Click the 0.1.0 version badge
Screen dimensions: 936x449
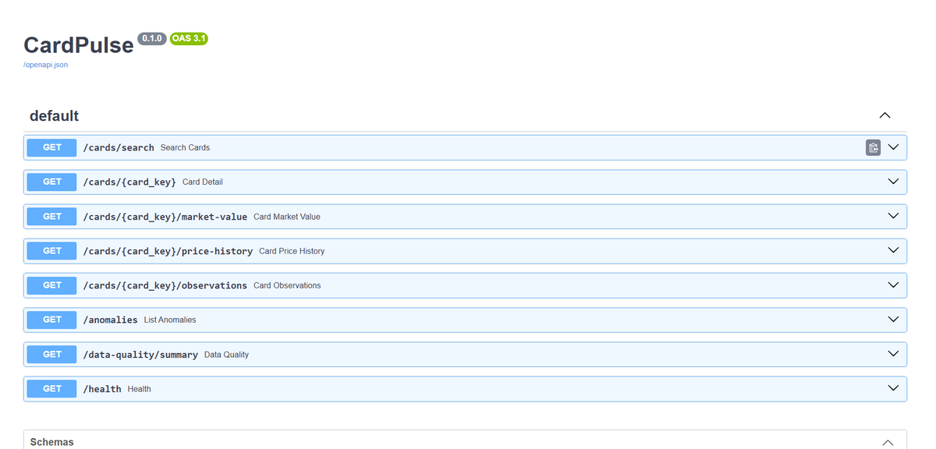[x=151, y=38]
